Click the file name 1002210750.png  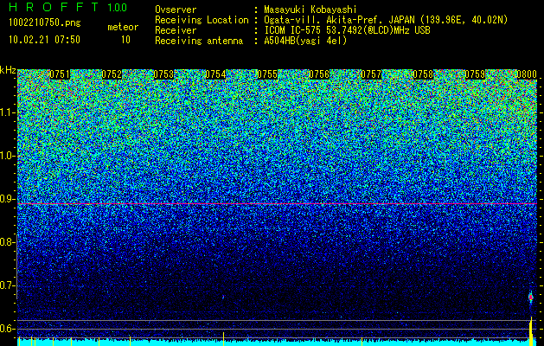(x=45, y=23)
